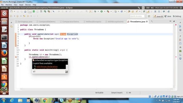Toggle Skip All Breakpoints icon
Image resolution: width=183 pixels, height=103 pixels.
tap(53, 11)
